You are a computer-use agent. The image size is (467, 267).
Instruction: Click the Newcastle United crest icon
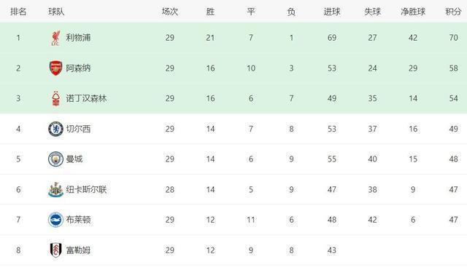click(x=55, y=189)
